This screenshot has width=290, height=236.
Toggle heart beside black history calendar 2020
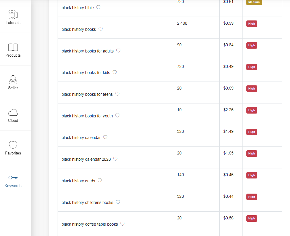(115, 159)
